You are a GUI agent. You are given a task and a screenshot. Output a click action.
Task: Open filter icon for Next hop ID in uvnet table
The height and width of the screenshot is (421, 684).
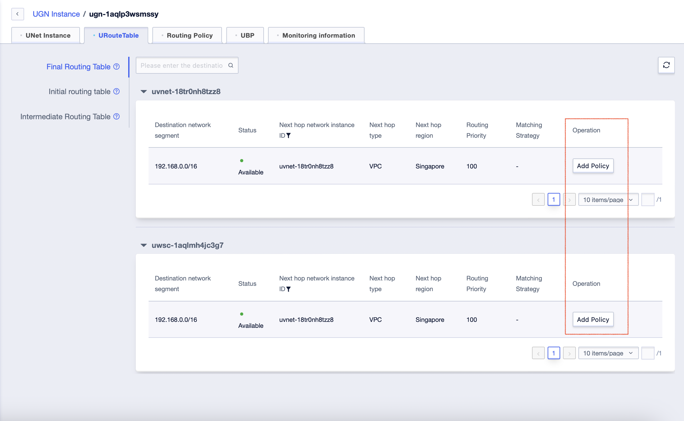tap(288, 136)
